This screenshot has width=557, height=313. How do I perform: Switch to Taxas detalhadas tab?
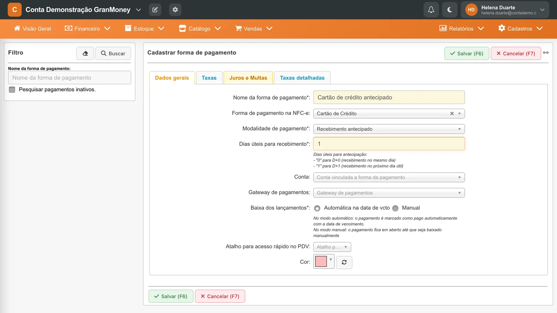point(302,78)
